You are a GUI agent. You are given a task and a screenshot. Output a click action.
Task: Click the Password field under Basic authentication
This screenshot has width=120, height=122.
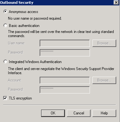pos(65,53)
